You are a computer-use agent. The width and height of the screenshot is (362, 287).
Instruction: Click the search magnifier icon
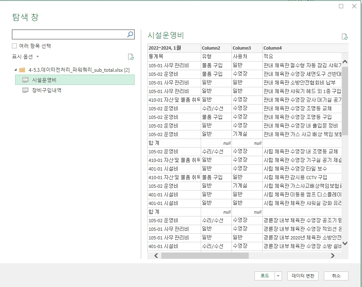coord(130,34)
